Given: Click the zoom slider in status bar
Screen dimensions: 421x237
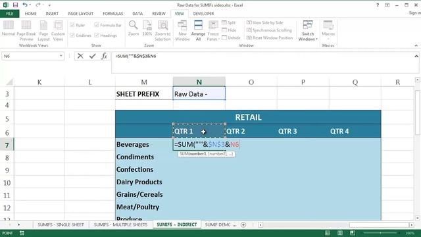Looking at the screenshot, I should [380, 233].
